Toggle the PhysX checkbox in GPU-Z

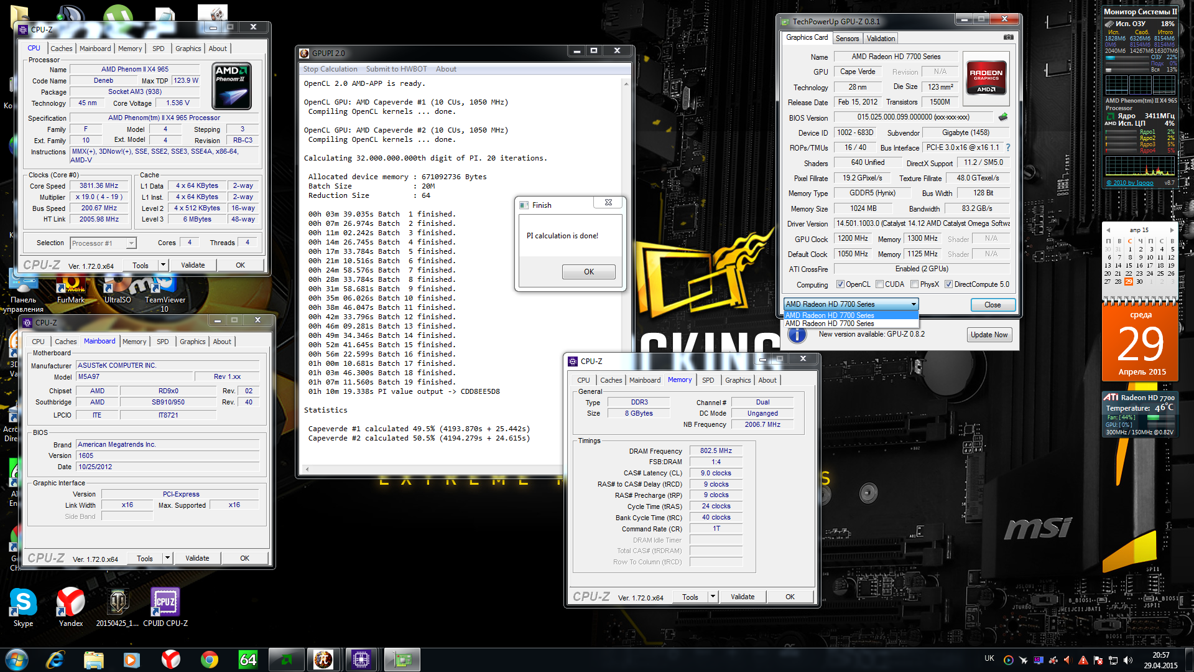point(914,284)
